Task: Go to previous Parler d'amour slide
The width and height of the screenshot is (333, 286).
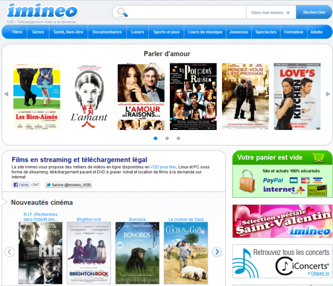Action: 6,94
